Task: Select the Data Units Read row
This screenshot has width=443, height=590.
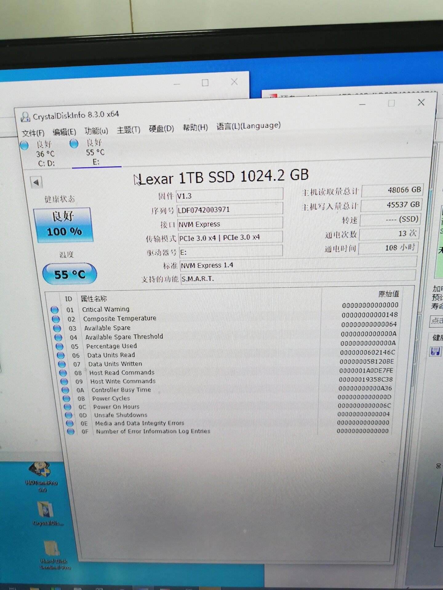Action: (x=225, y=354)
